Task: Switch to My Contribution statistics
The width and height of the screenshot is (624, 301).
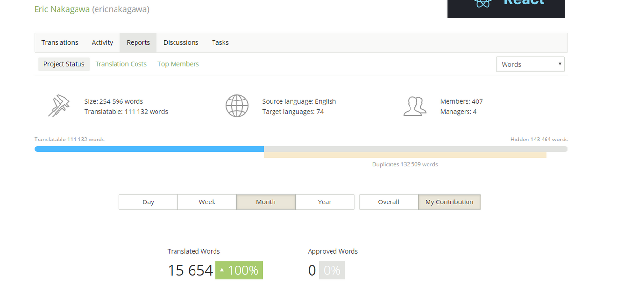Action: pos(449,202)
